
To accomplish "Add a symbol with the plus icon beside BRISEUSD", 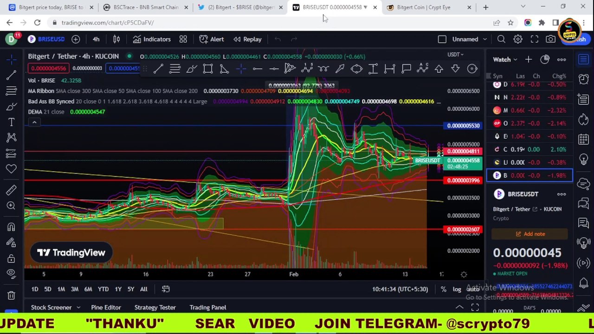I will point(76,39).
